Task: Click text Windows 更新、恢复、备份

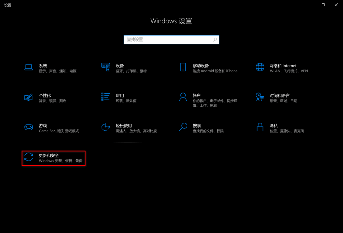Action: [61, 161]
